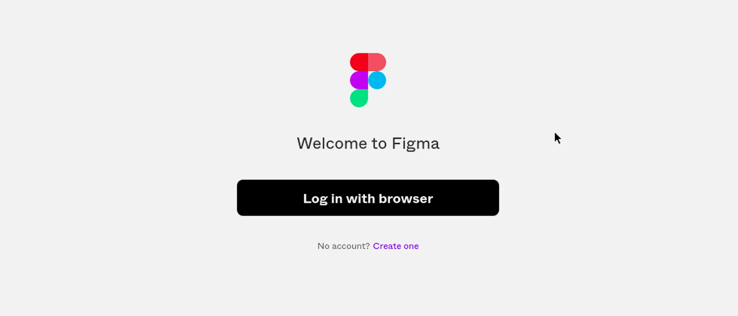Click the word browser on login button
This screenshot has height=316, width=738.
406,198
